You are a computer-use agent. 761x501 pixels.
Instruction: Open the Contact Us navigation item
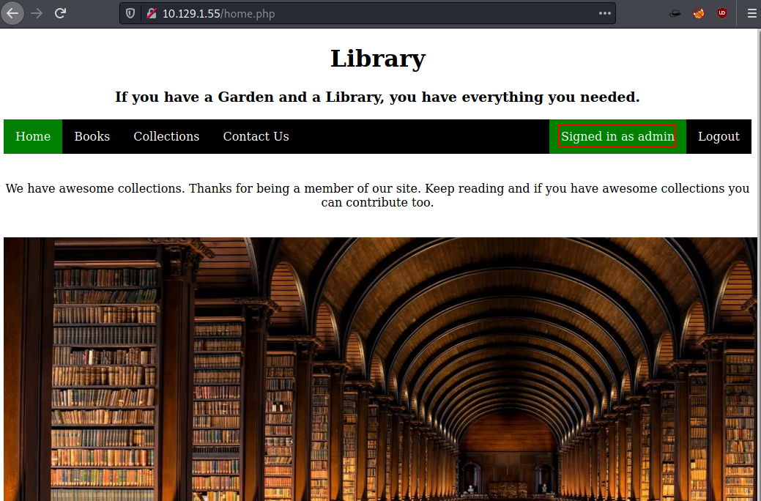(x=256, y=136)
